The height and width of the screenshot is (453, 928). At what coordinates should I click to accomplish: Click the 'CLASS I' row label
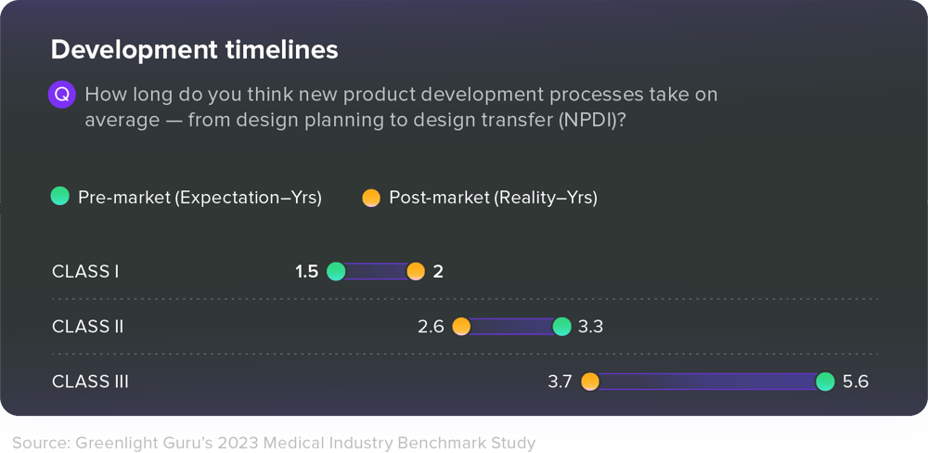pyautogui.click(x=85, y=272)
